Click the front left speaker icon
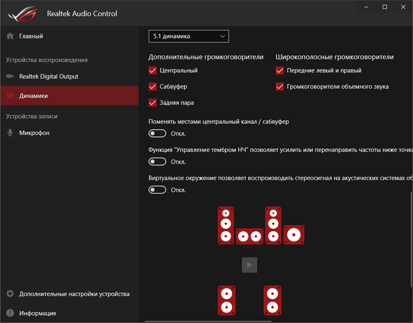 226,225
